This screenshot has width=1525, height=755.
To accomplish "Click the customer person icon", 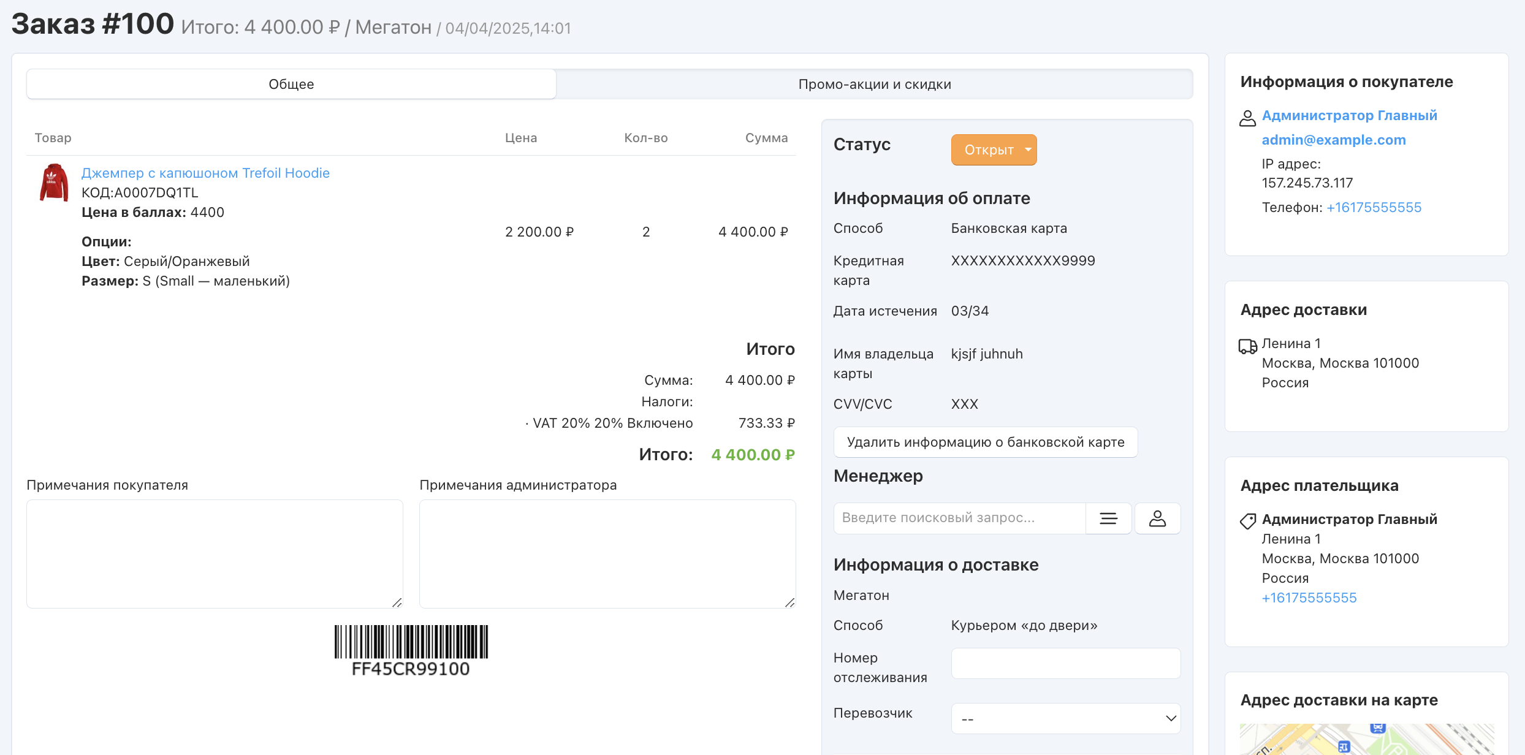I will 1247,118.
